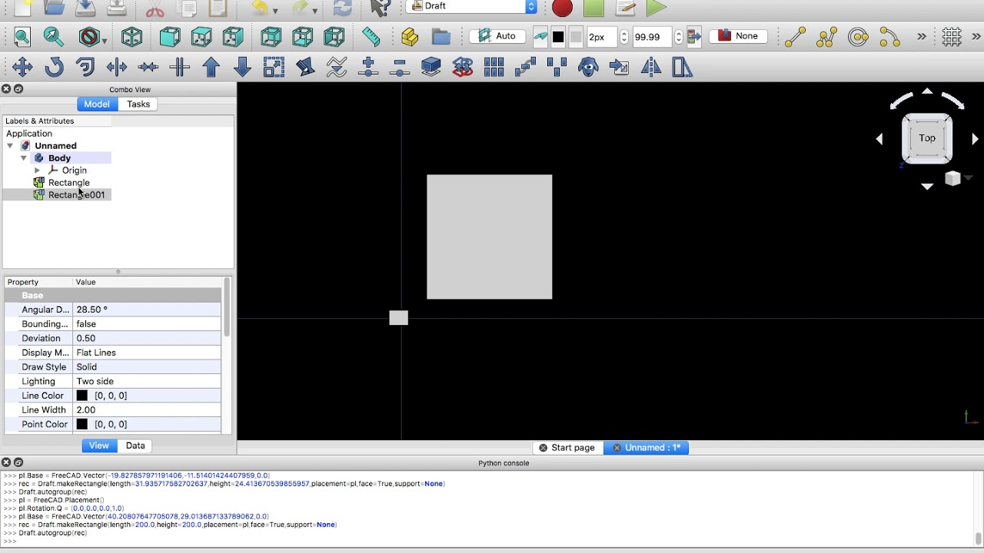This screenshot has width=984, height=553.
Task: Switch to the Model tab
Action: click(97, 104)
